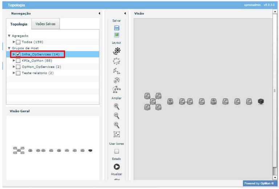
Task: Collapse the Grupos de Host section
Action: [9, 48]
